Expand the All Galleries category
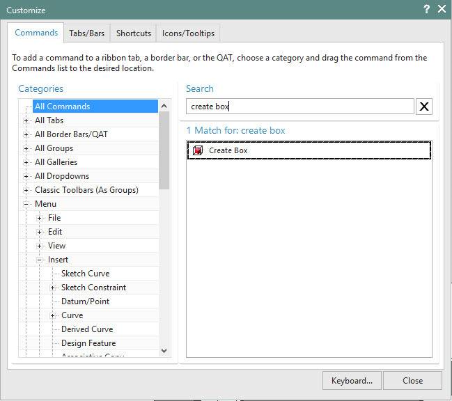The image size is (452, 401). pos(26,162)
